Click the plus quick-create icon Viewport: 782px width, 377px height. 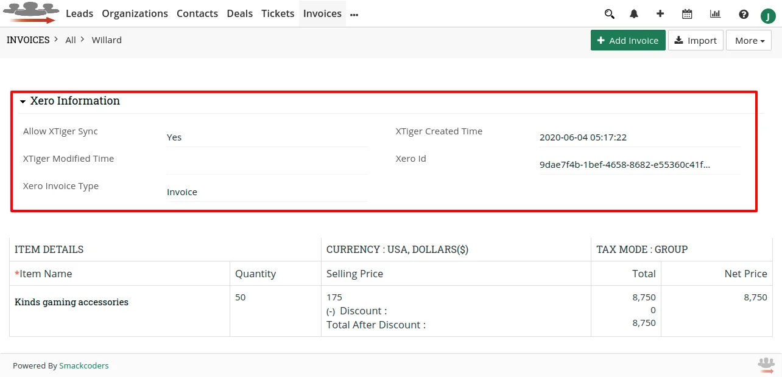(x=660, y=13)
